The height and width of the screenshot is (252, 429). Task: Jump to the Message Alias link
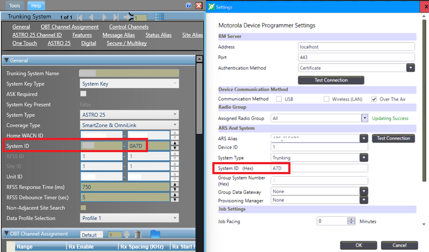tap(118, 35)
